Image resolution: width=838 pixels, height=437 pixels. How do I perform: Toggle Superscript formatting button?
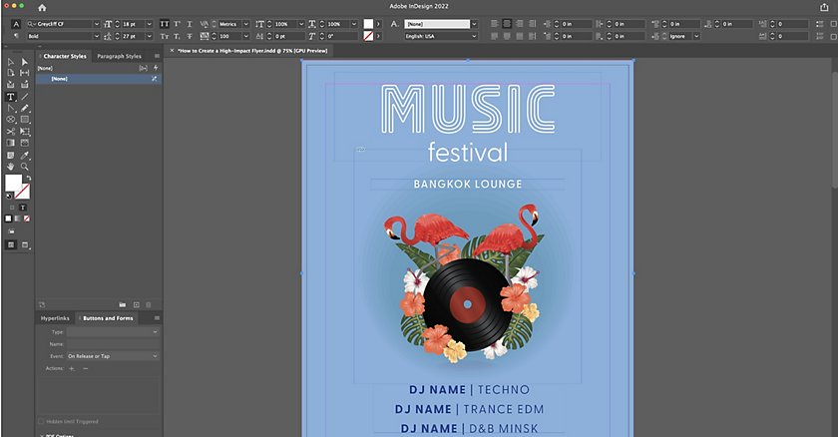177,24
